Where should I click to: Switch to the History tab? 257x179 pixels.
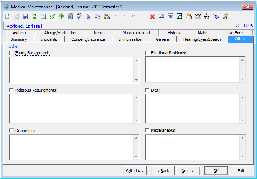174,33
